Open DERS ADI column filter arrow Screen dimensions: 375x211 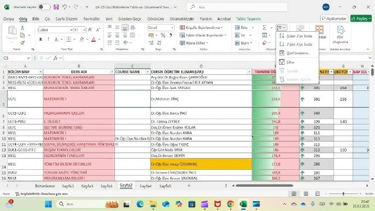click(x=112, y=72)
